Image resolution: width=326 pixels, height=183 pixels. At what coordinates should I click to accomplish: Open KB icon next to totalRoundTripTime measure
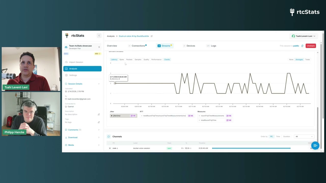pyautogui.click(x=229, y=120)
